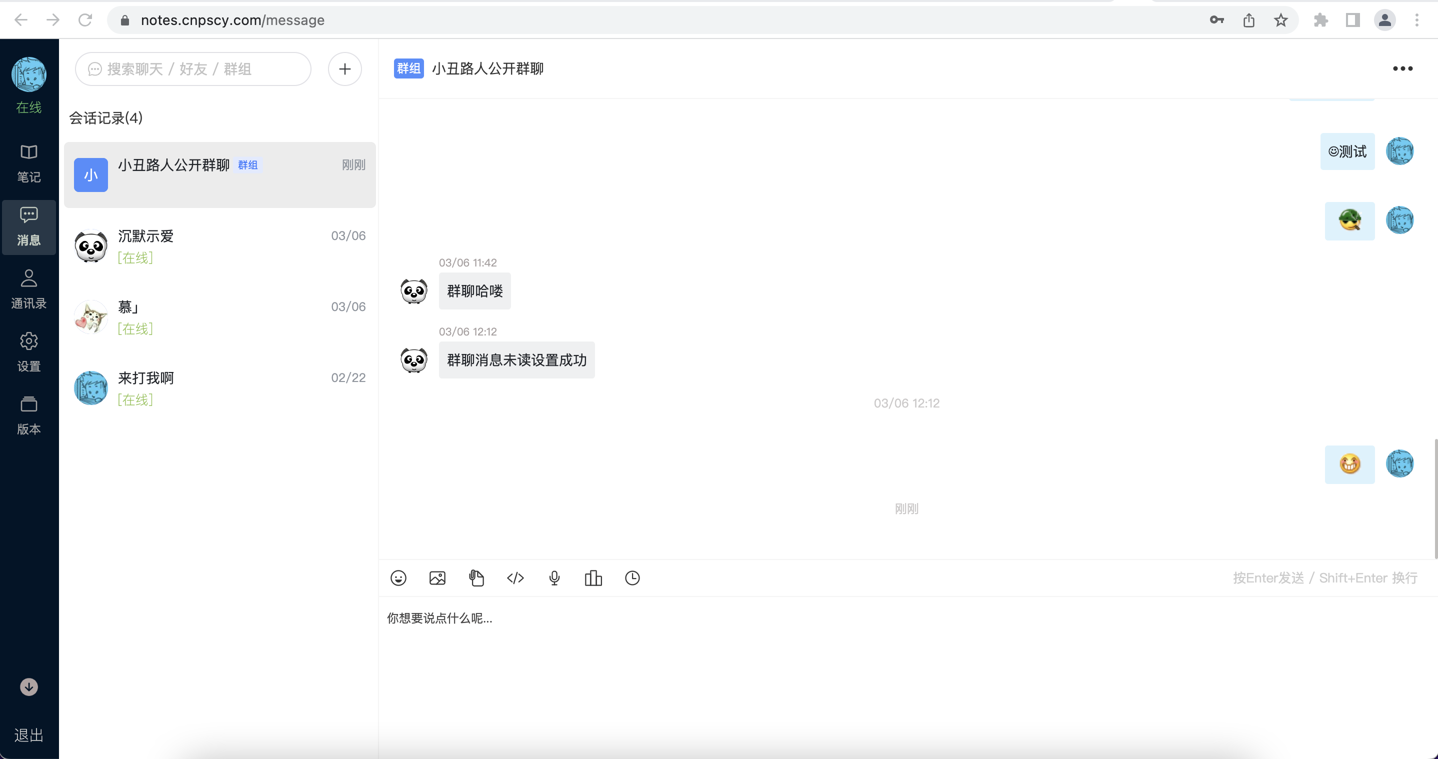
Task: Click the 群组 badge in chat header
Action: point(408,68)
